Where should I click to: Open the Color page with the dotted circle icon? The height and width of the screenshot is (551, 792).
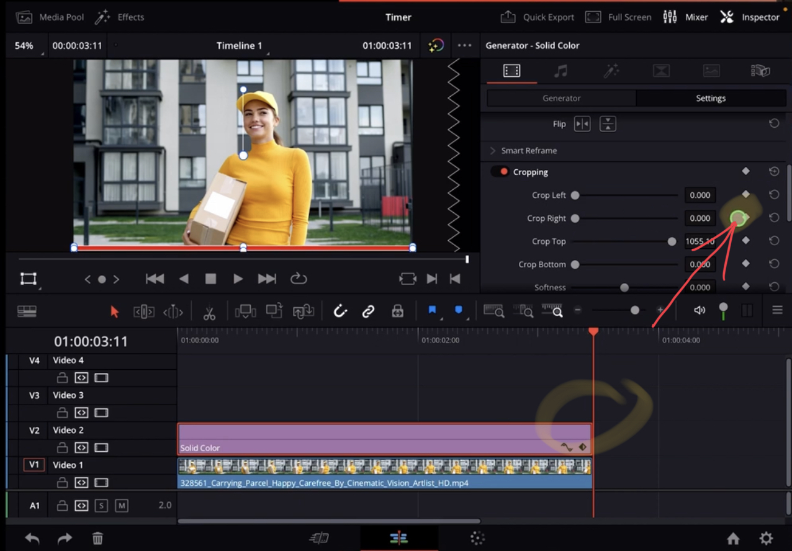tap(477, 537)
